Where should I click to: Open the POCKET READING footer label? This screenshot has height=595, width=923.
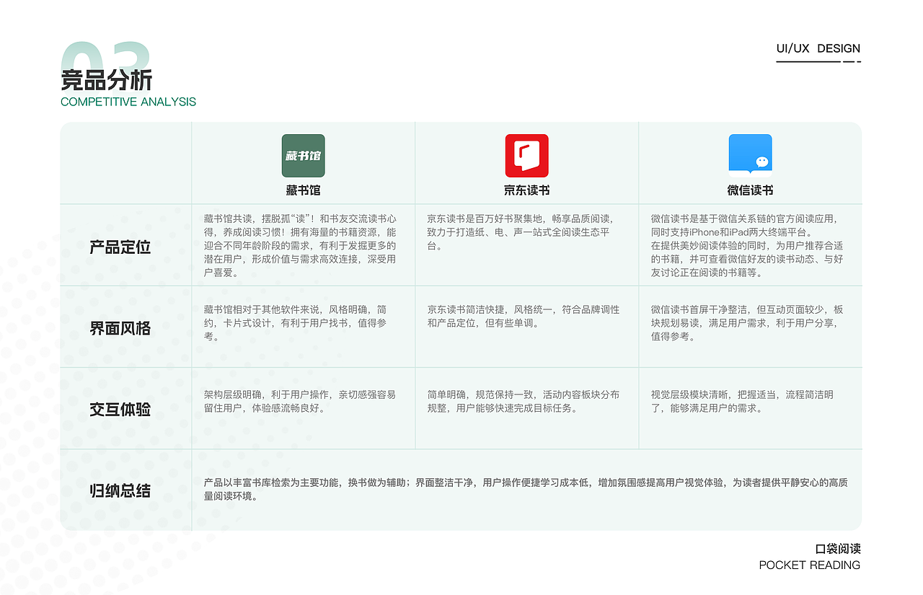[x=809, y=565]
